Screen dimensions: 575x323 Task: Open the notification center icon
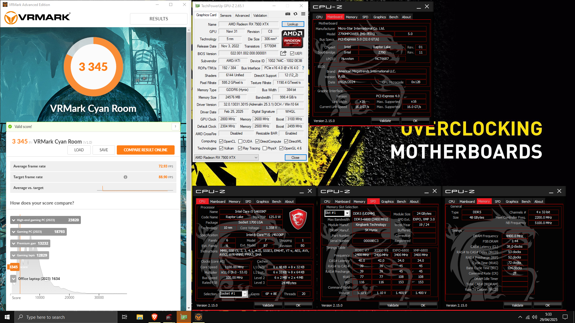tap(565, 317)
